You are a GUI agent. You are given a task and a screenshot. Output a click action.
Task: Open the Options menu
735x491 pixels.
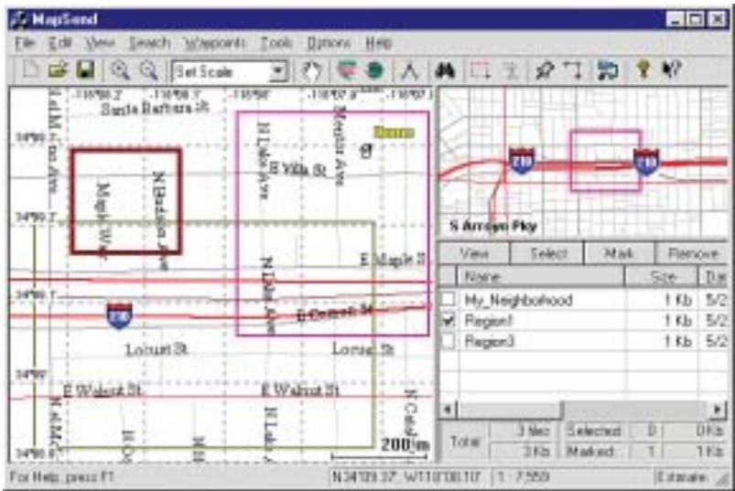(x=329, y=43)
